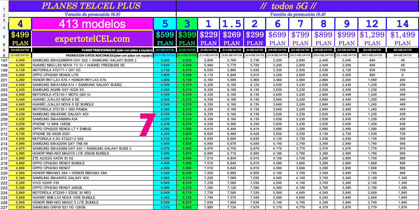This screenshot has height=210, width=419.
Task: Click the '// todos 5G //' header cell
Action: pos(297,6)
